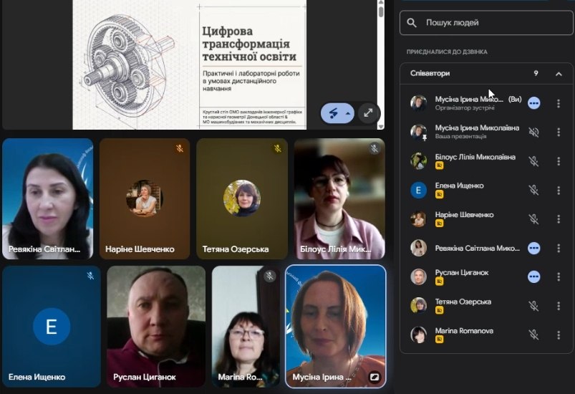Open more options for Білоус Лілія Миколаївна
The image size is (575, 394).
point(559,161)
